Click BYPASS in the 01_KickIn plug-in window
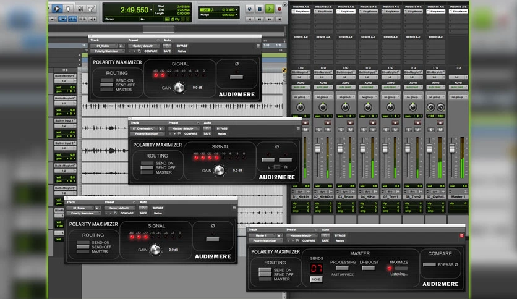The height and width of the screenshot is (299, 517). (x=182, y=46)
